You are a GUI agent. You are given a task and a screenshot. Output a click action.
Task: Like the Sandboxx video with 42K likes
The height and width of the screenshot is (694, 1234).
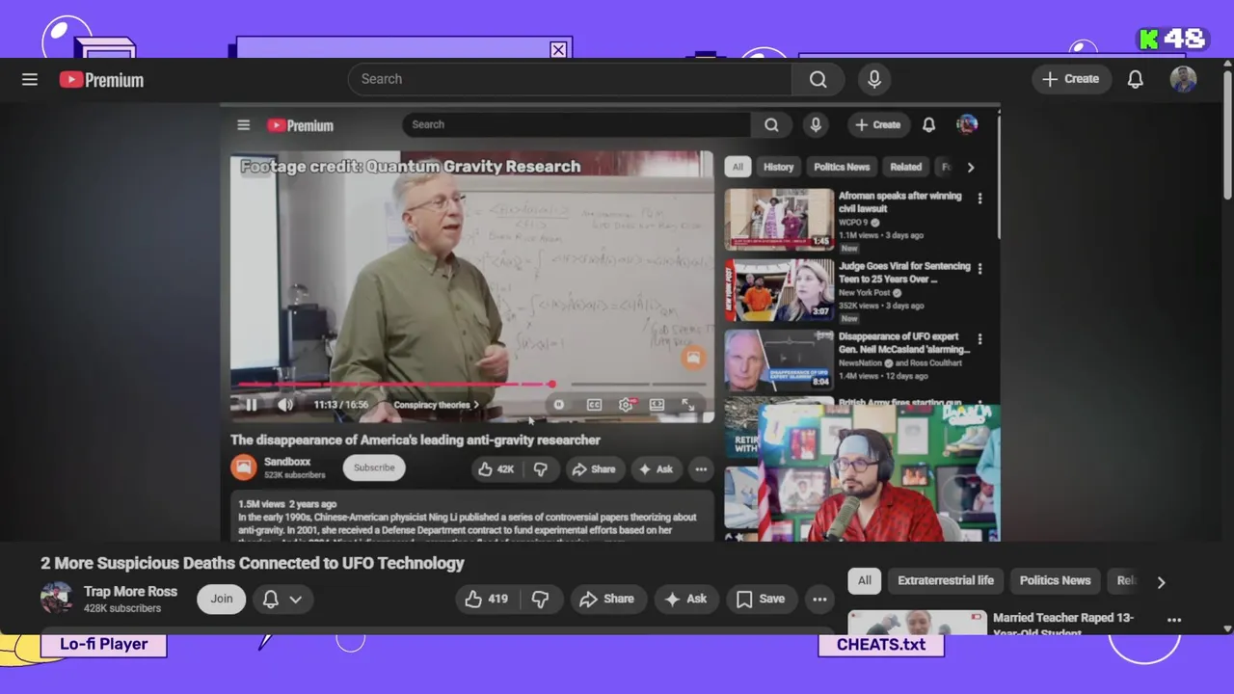(x=496, y=469)
